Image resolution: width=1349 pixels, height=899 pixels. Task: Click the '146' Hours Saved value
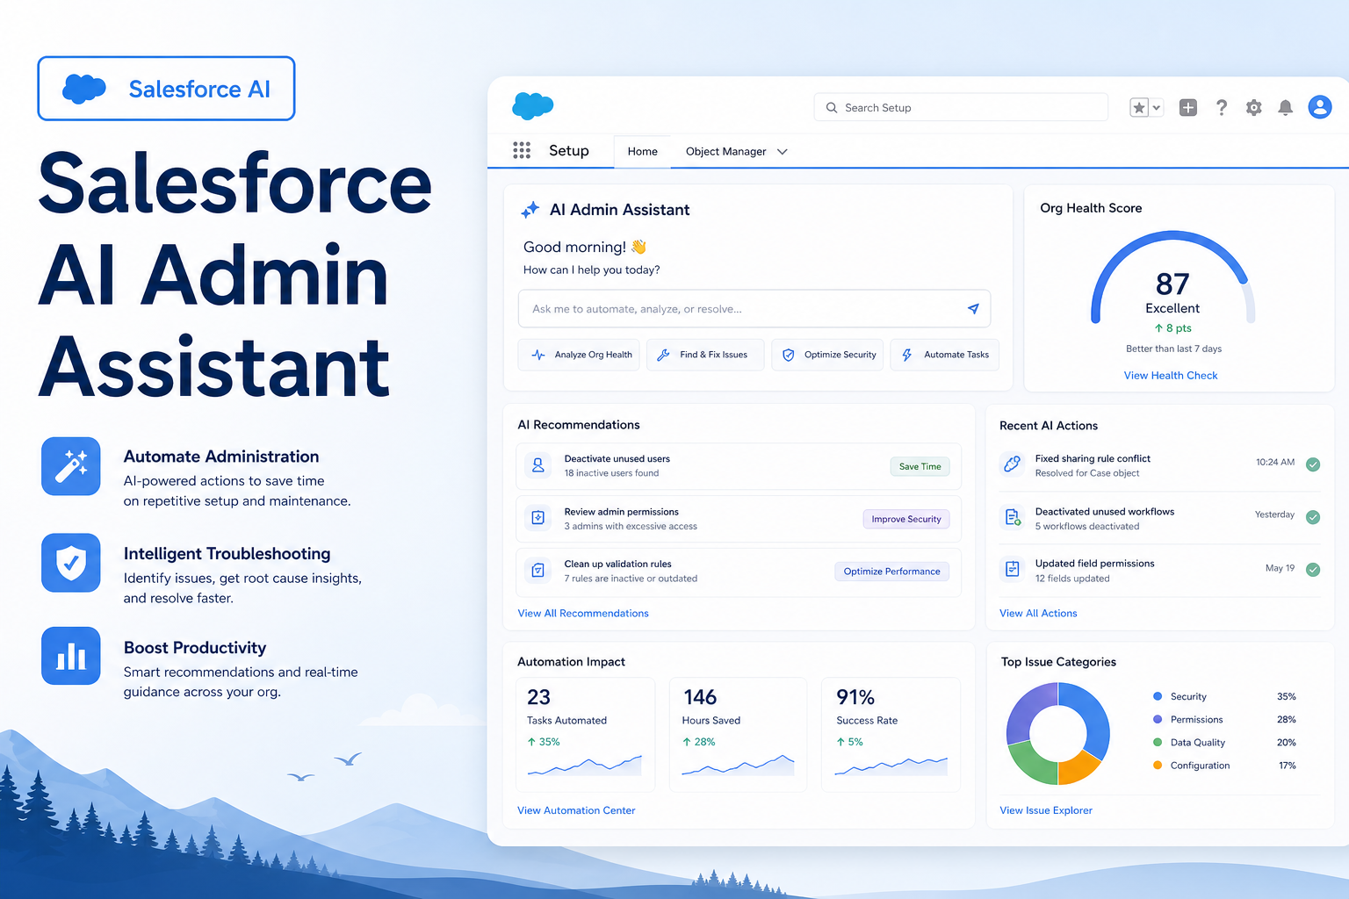coord(700,697)
